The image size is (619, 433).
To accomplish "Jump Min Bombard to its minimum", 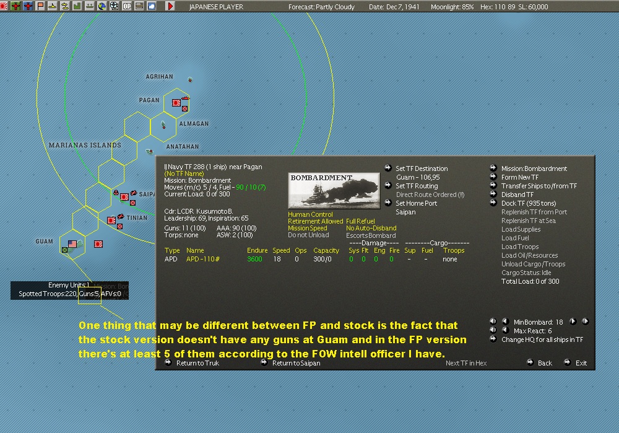I will 493,321.
